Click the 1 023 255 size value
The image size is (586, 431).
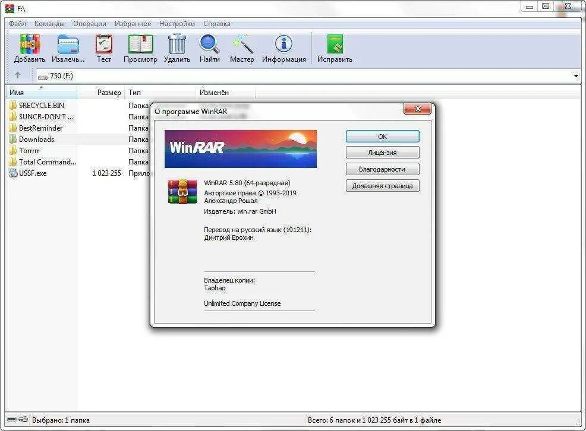click(x=106, y=173)
